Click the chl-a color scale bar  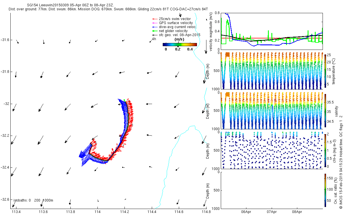(x=325, y=150)
